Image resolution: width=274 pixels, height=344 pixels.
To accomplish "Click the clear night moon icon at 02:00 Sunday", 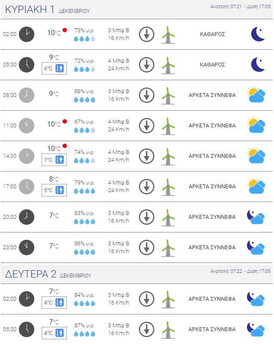I will tap(258, 34).
